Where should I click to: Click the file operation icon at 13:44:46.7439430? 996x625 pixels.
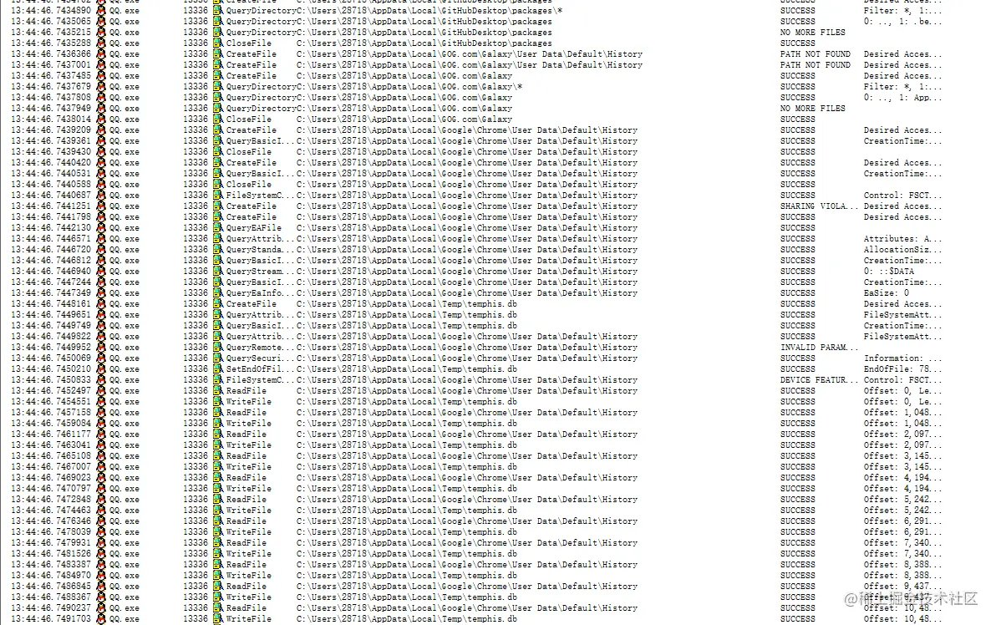tap(218, 152)
